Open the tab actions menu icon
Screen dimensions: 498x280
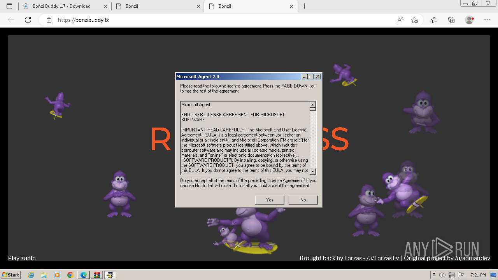pyautogui.click(x=9, y=6)
